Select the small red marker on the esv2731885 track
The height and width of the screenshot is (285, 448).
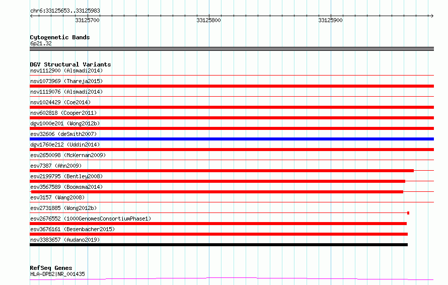point(408,213)
